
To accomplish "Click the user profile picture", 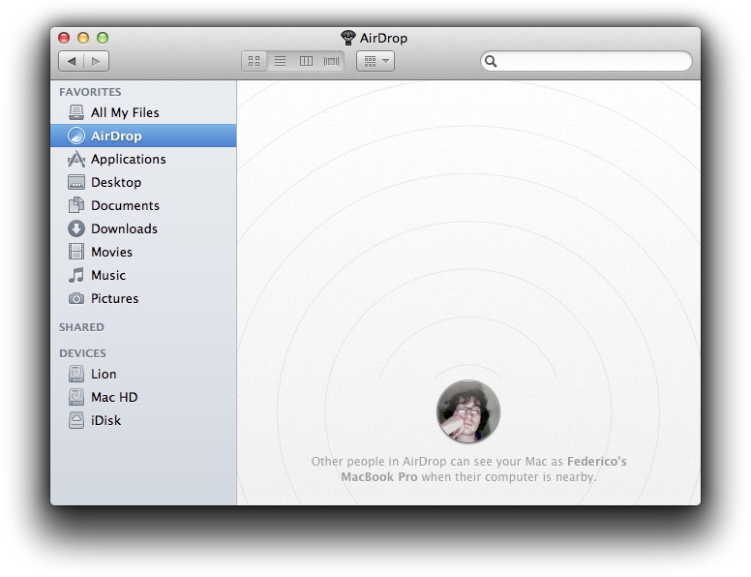I will (x=468, y=411).
